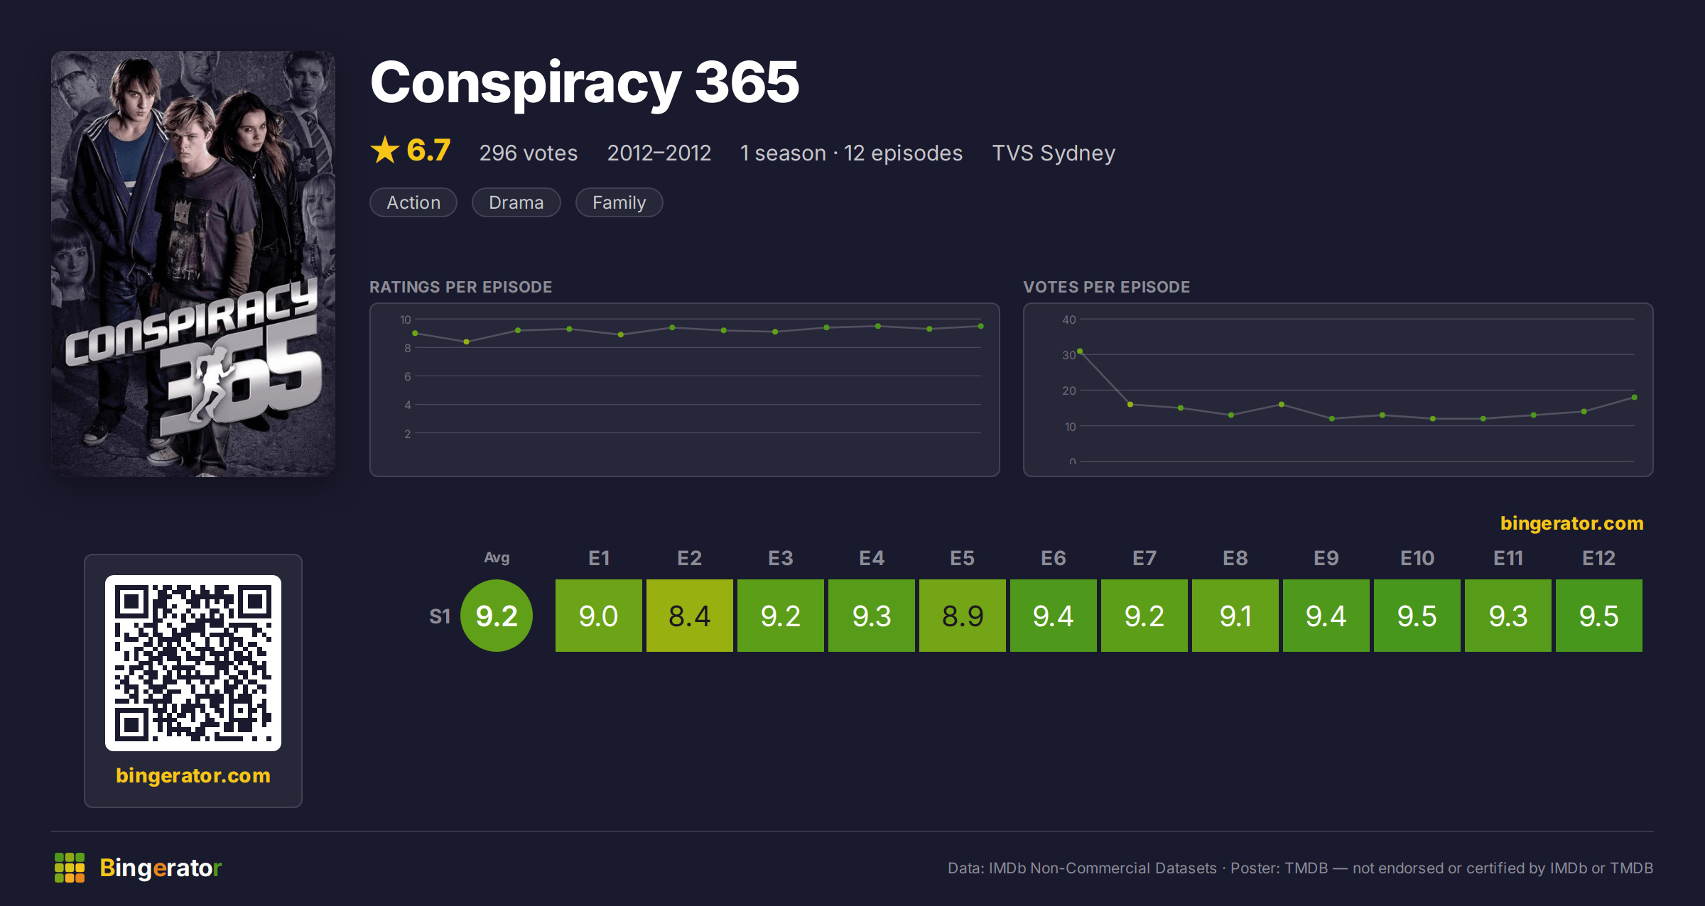Image resolution: width=1705 pixels, height=906 pixels.
Task: Click the E12 rating tile 9.5
Action: pyautogui.click(x=1599, y=616)
